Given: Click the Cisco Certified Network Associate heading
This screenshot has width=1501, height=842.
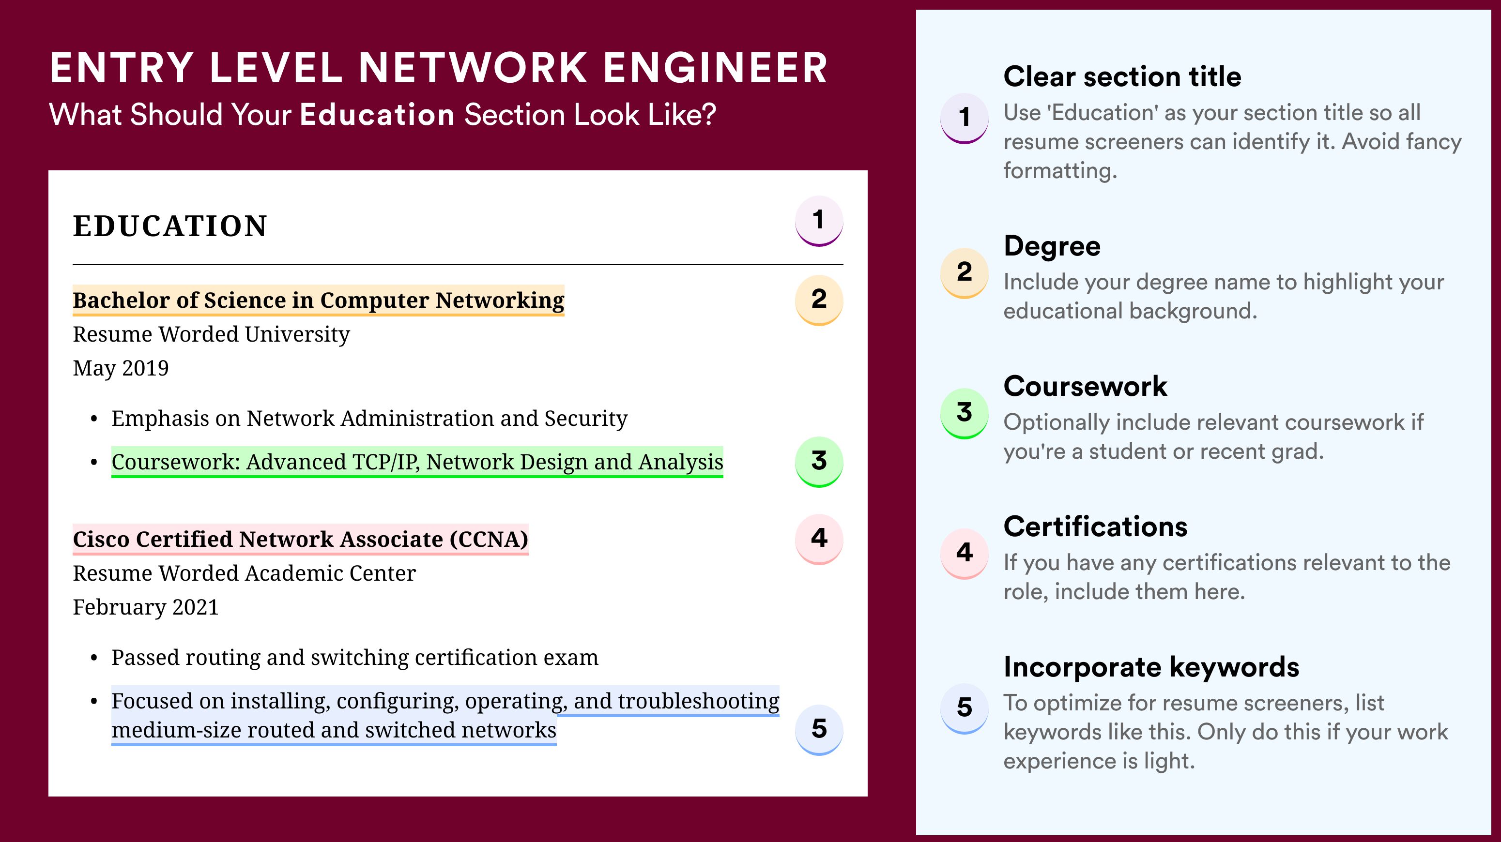Looking at the screenshot, I should pyautogui.click(x=300, y=540).
